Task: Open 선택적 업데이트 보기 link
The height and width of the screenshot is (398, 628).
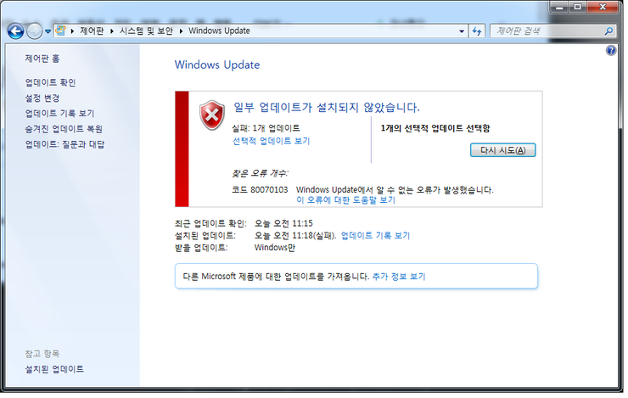Action: tap(272, 141)
